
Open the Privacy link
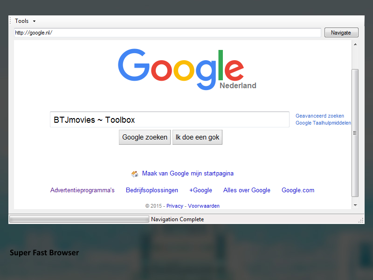click(x=175, y=206)
